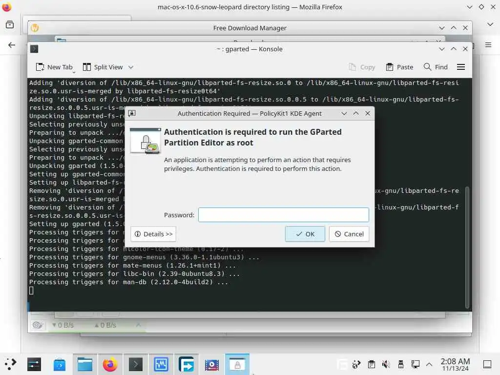The width and height of the screenshot is (500, 375).
Task: Open clipboard tray icon
Action: pyautogui.click(x=371, y=364)
